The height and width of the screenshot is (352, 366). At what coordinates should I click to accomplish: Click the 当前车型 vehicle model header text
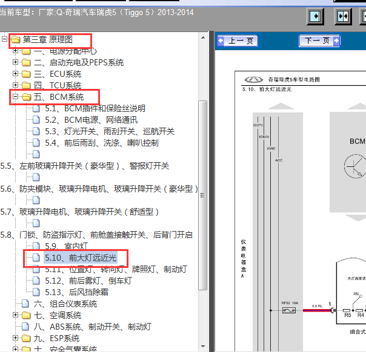click(x=96, y=12)
